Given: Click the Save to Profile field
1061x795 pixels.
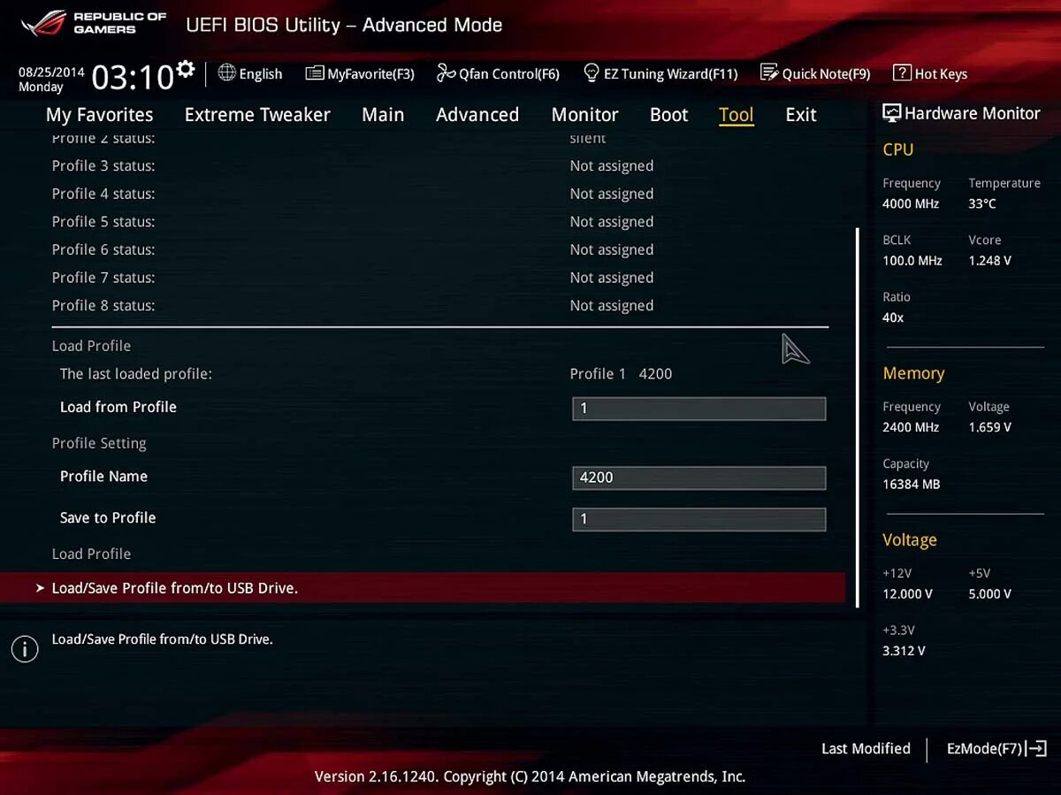Looking at the screenshot, I should tap(698, 519).
